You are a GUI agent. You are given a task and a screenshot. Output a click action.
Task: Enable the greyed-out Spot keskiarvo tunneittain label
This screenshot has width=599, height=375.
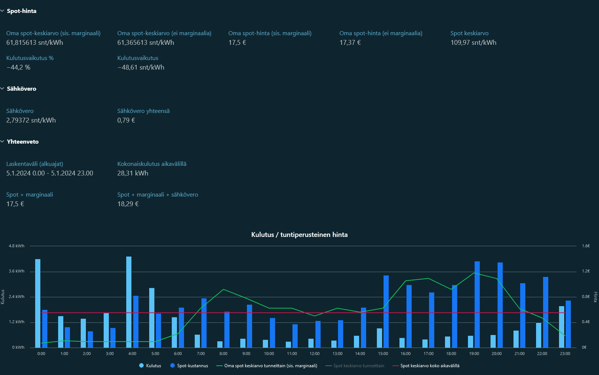[x=358, y=366]
